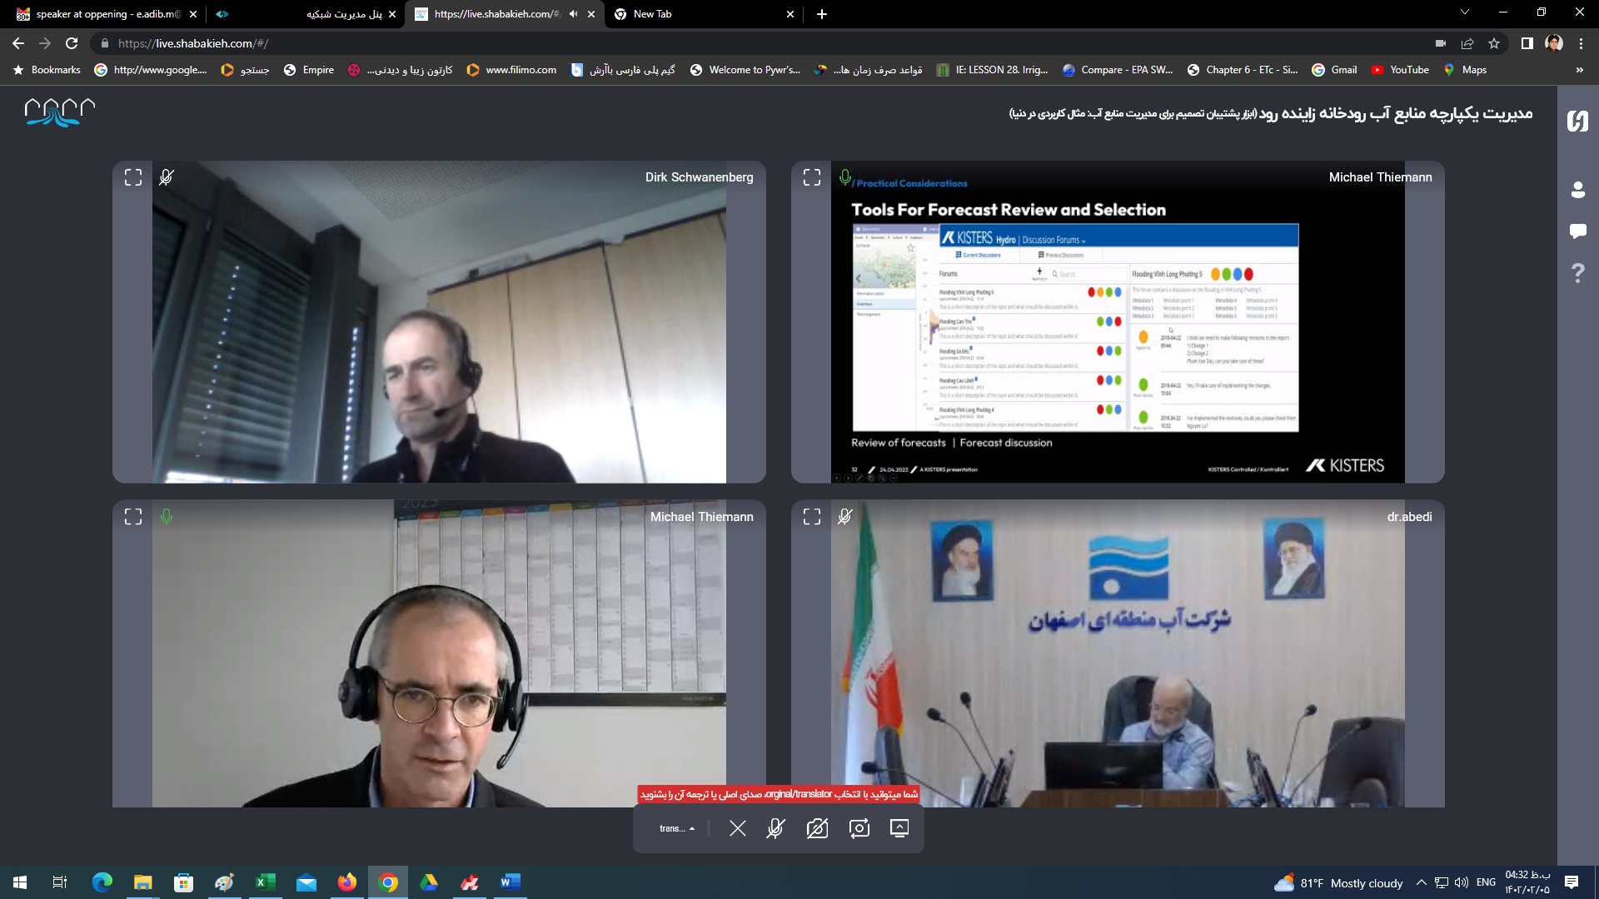This screenshot has height=899, width=1599.
Task: Toggle the disabled camera button
Action: (817, 828)
